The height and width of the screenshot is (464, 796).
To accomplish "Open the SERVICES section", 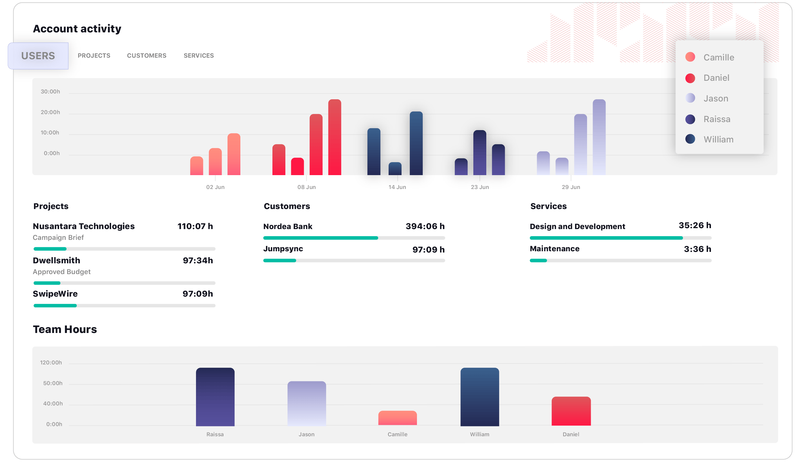I will pos(199,55).
